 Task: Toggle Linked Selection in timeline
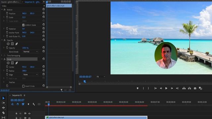[x=23, y=104]
